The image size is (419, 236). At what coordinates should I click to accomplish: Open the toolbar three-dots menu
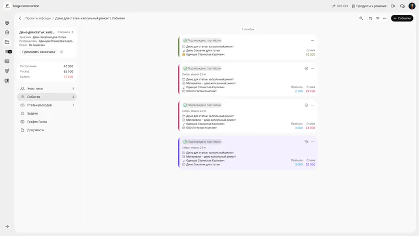coord(384,18)
